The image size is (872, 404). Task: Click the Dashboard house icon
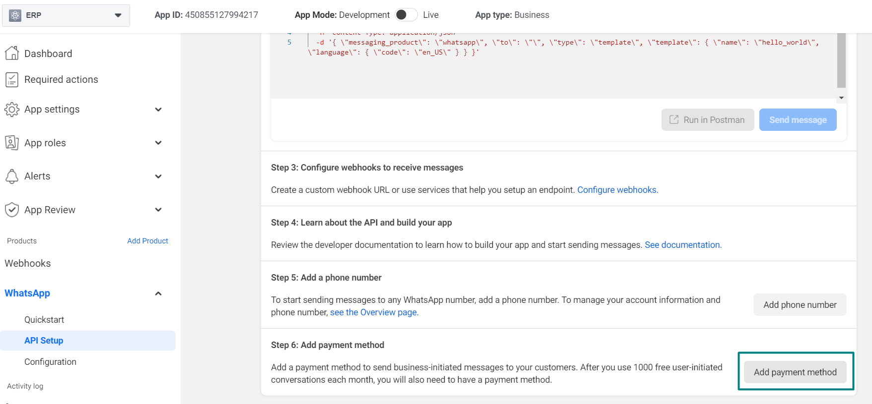tap(12, 53)
